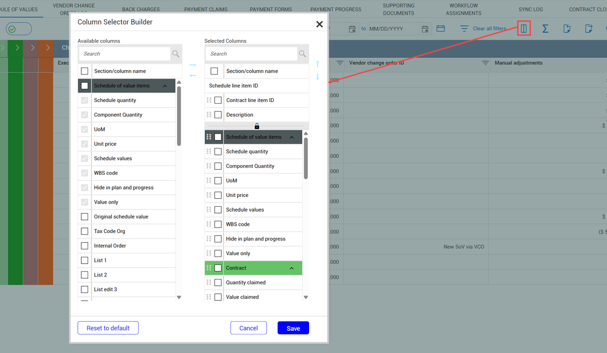Collapse Schedule of value items in Available columns
This screenshot has width=607, height=353.
coord(165,86)
